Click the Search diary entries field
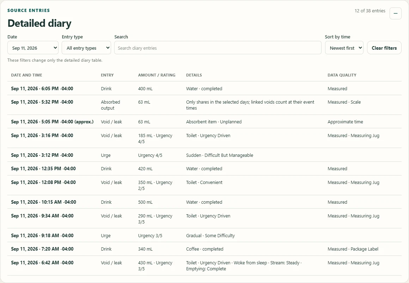 pyautogui.click(x=218, y=48)
